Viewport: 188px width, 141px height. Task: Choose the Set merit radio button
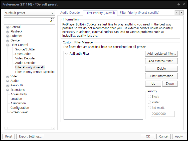[x=149, y=108]
